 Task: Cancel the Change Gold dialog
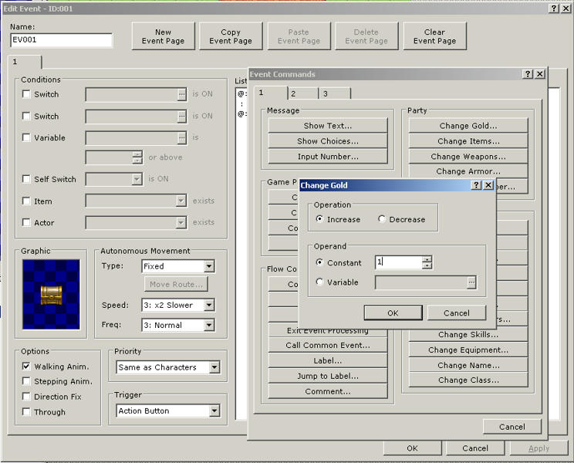(457, 313)
